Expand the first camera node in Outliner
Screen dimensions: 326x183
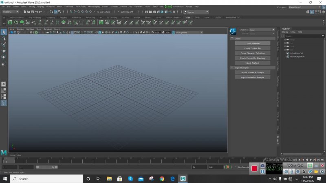[284, 39]
